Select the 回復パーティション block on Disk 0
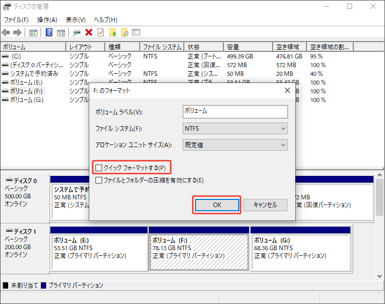The height and width of the screenshot is (304, 385). point(334,197)
